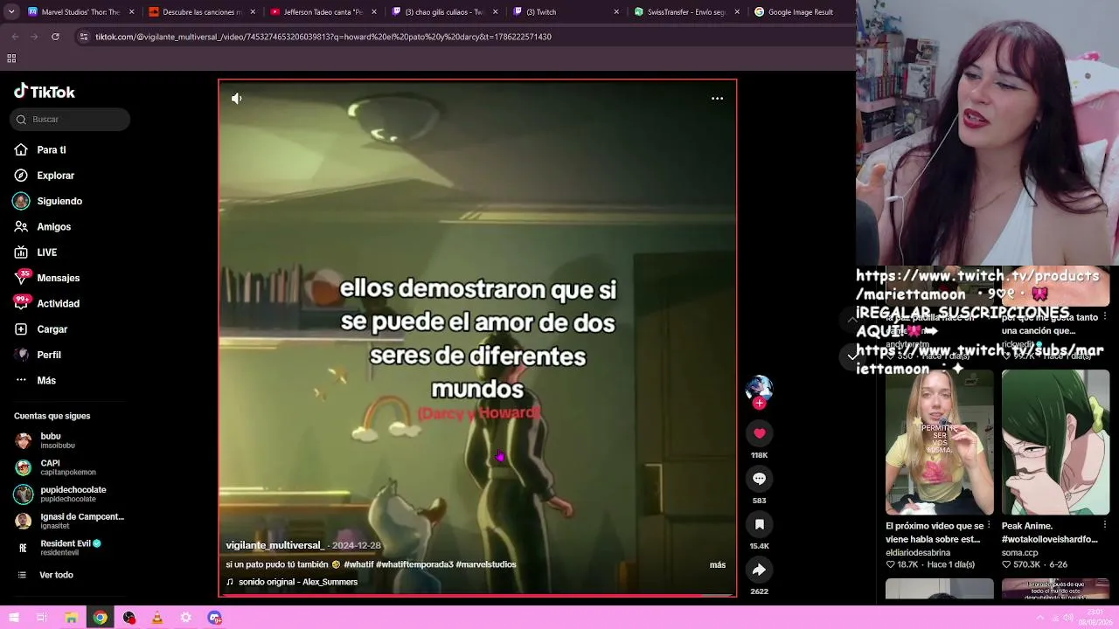Seek along the video progress bar
This screenshot has height=629, width=1119.
click(x=477, y=595)
